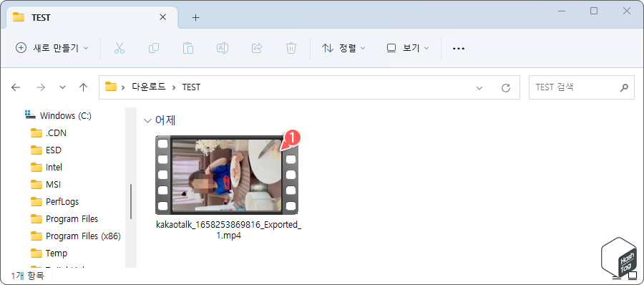This screenshot has width=644, height=285.
Task: Click the Cut scissors icon
Action: 119,48
